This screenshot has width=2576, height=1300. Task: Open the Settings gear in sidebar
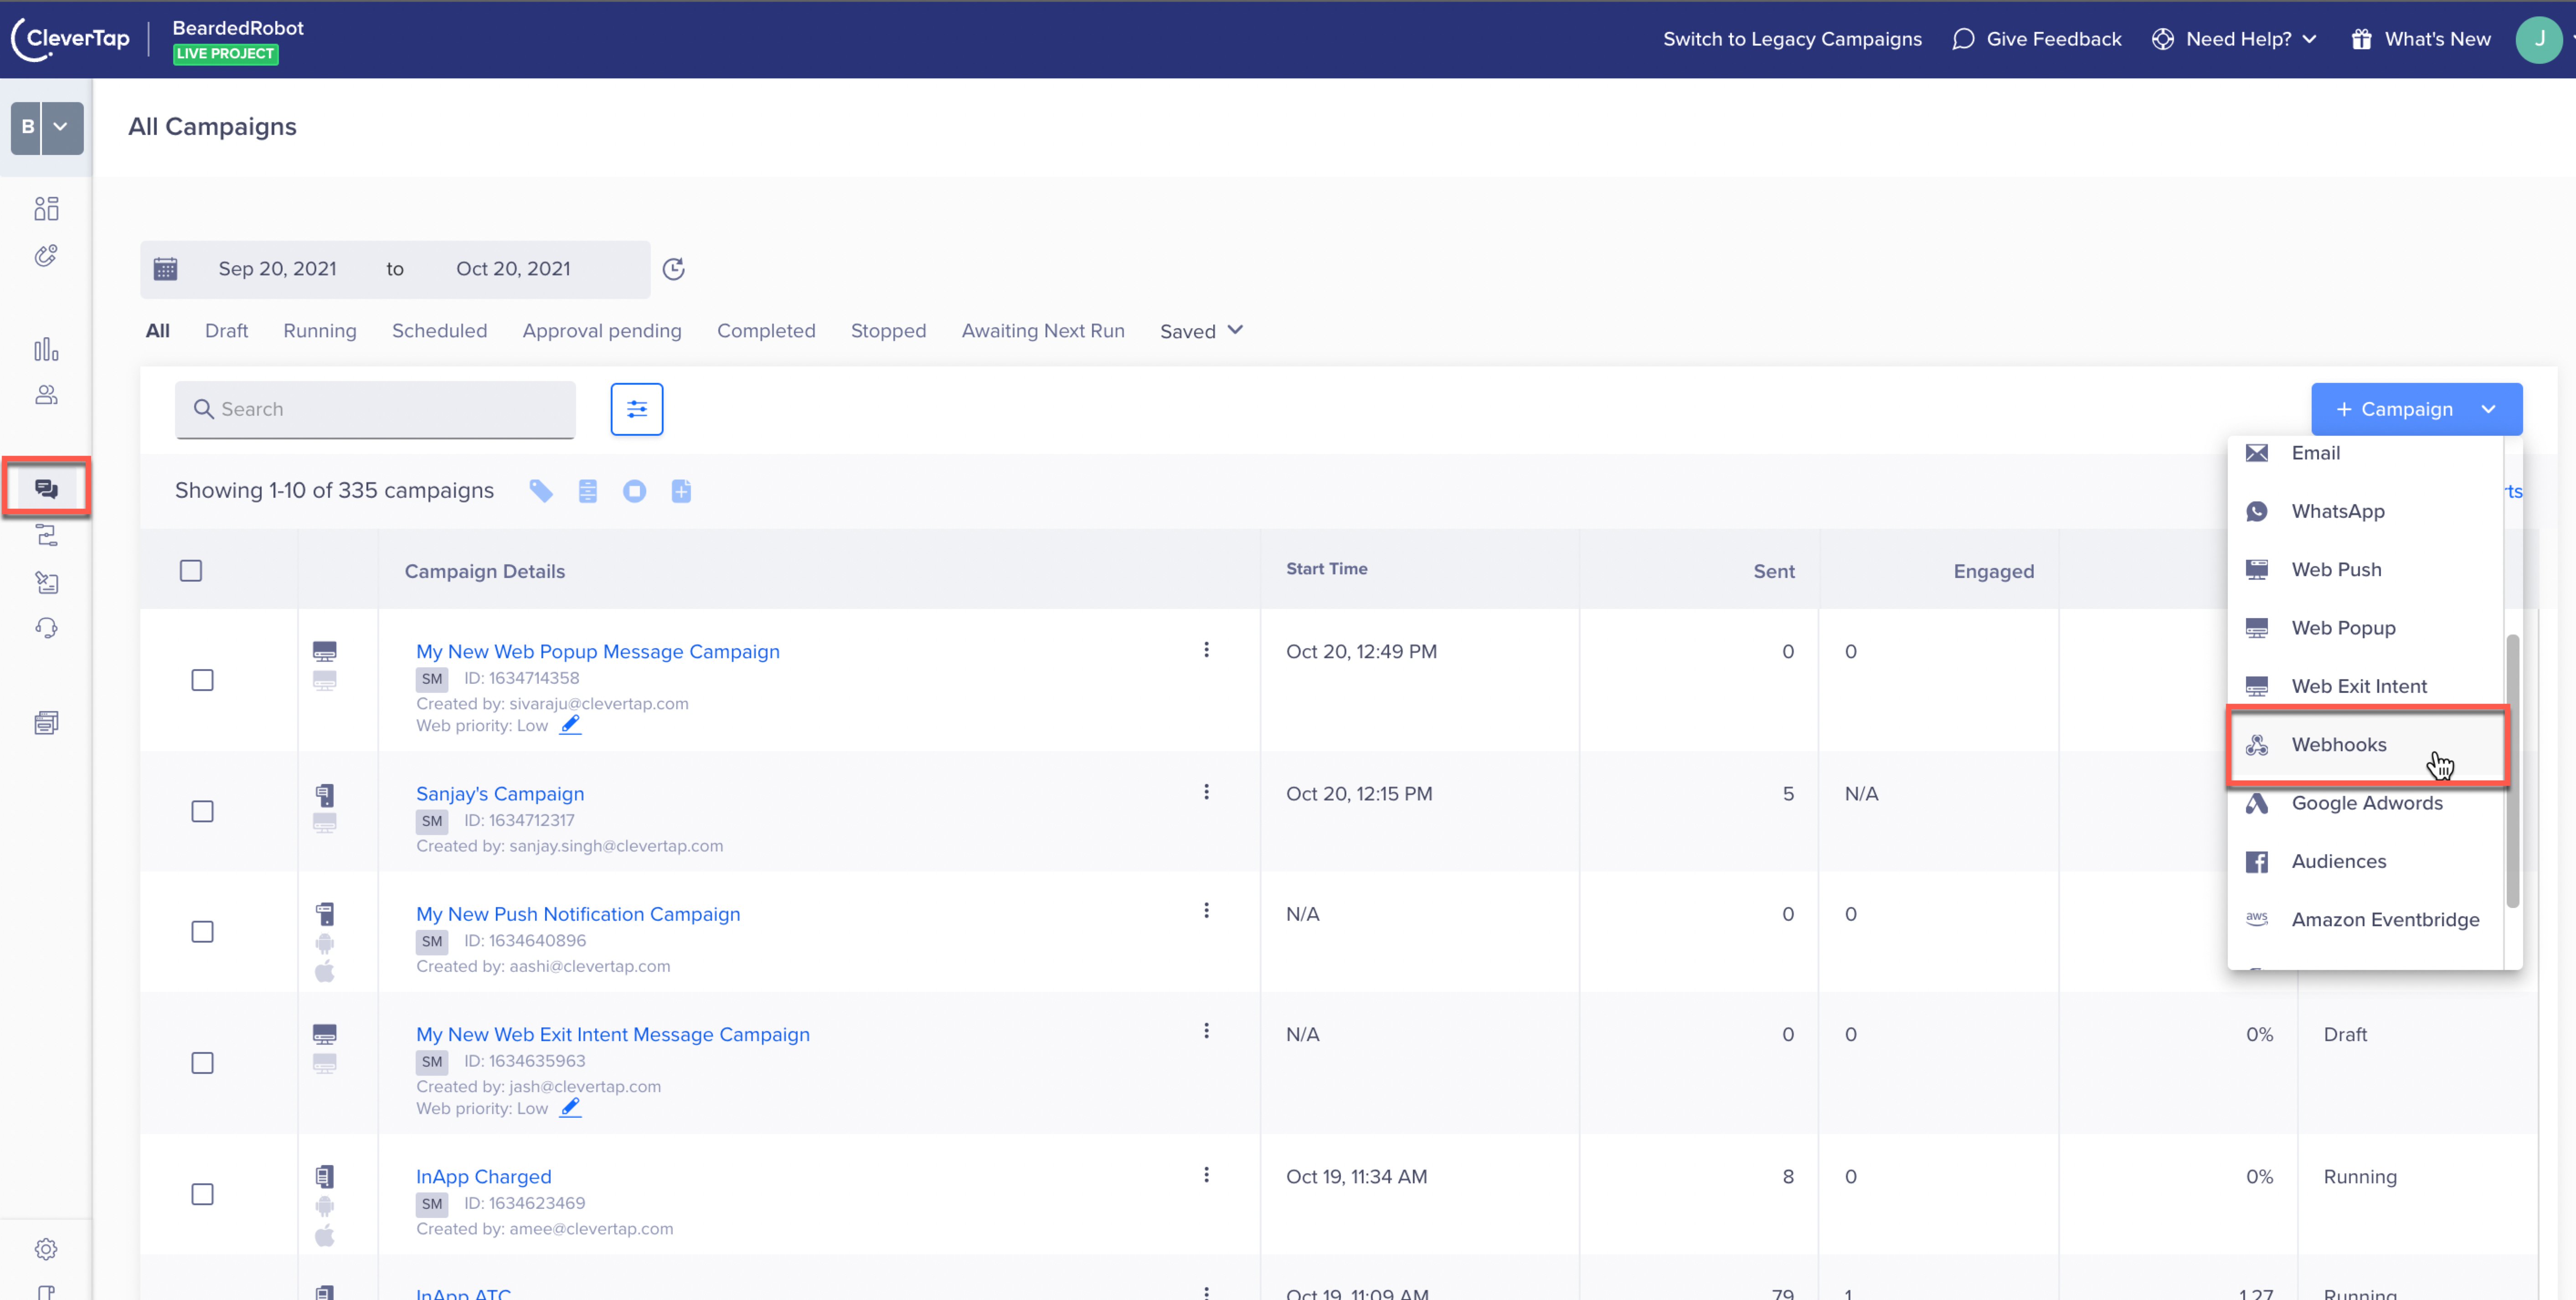[x=46, y=1249]
